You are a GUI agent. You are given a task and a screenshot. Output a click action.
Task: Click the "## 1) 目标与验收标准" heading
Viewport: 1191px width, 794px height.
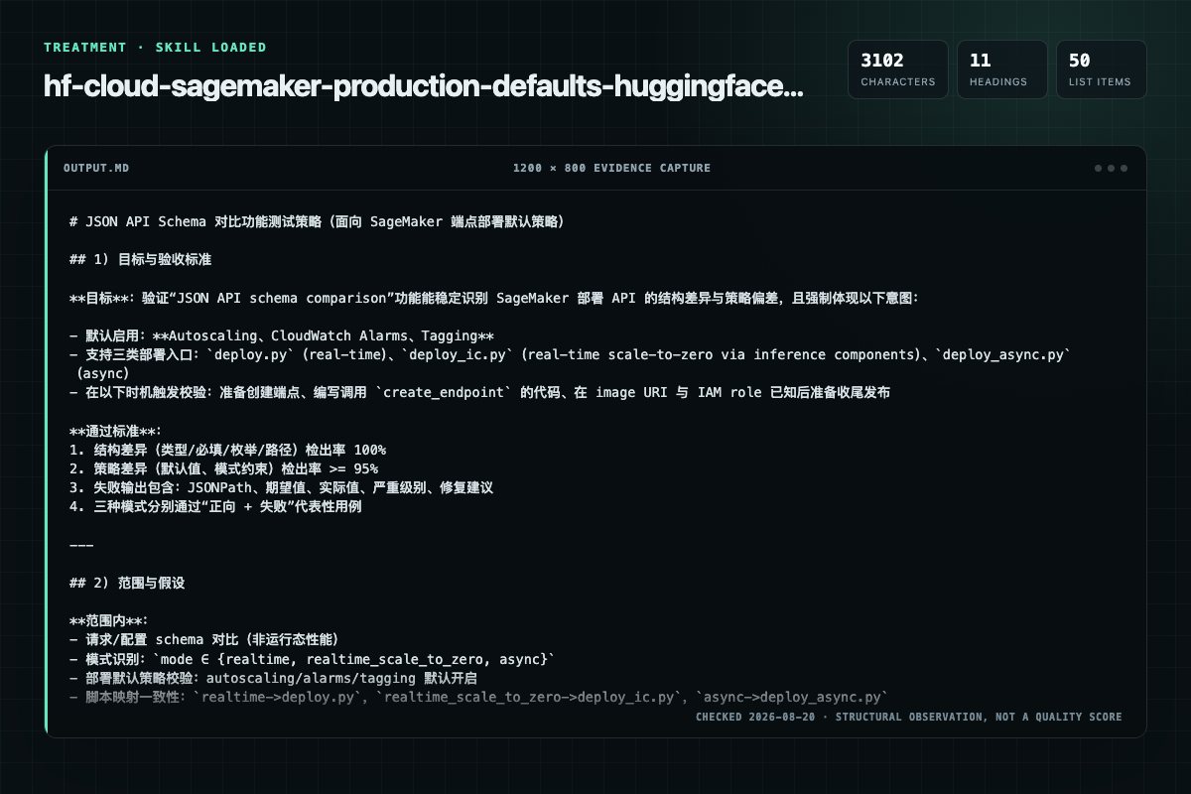[141, 259]
